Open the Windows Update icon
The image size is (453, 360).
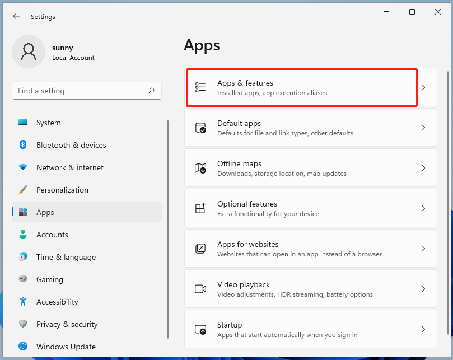(x=22, y=347)
